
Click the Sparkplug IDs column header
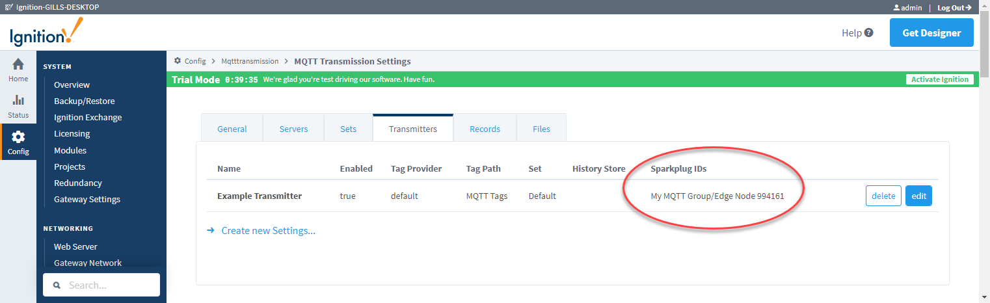tap(678, 168)
